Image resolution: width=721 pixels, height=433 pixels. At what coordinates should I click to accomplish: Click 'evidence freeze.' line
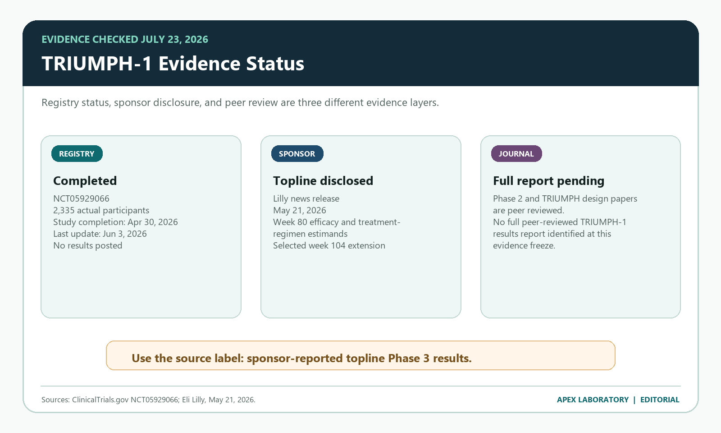click(x=524, y=245)
